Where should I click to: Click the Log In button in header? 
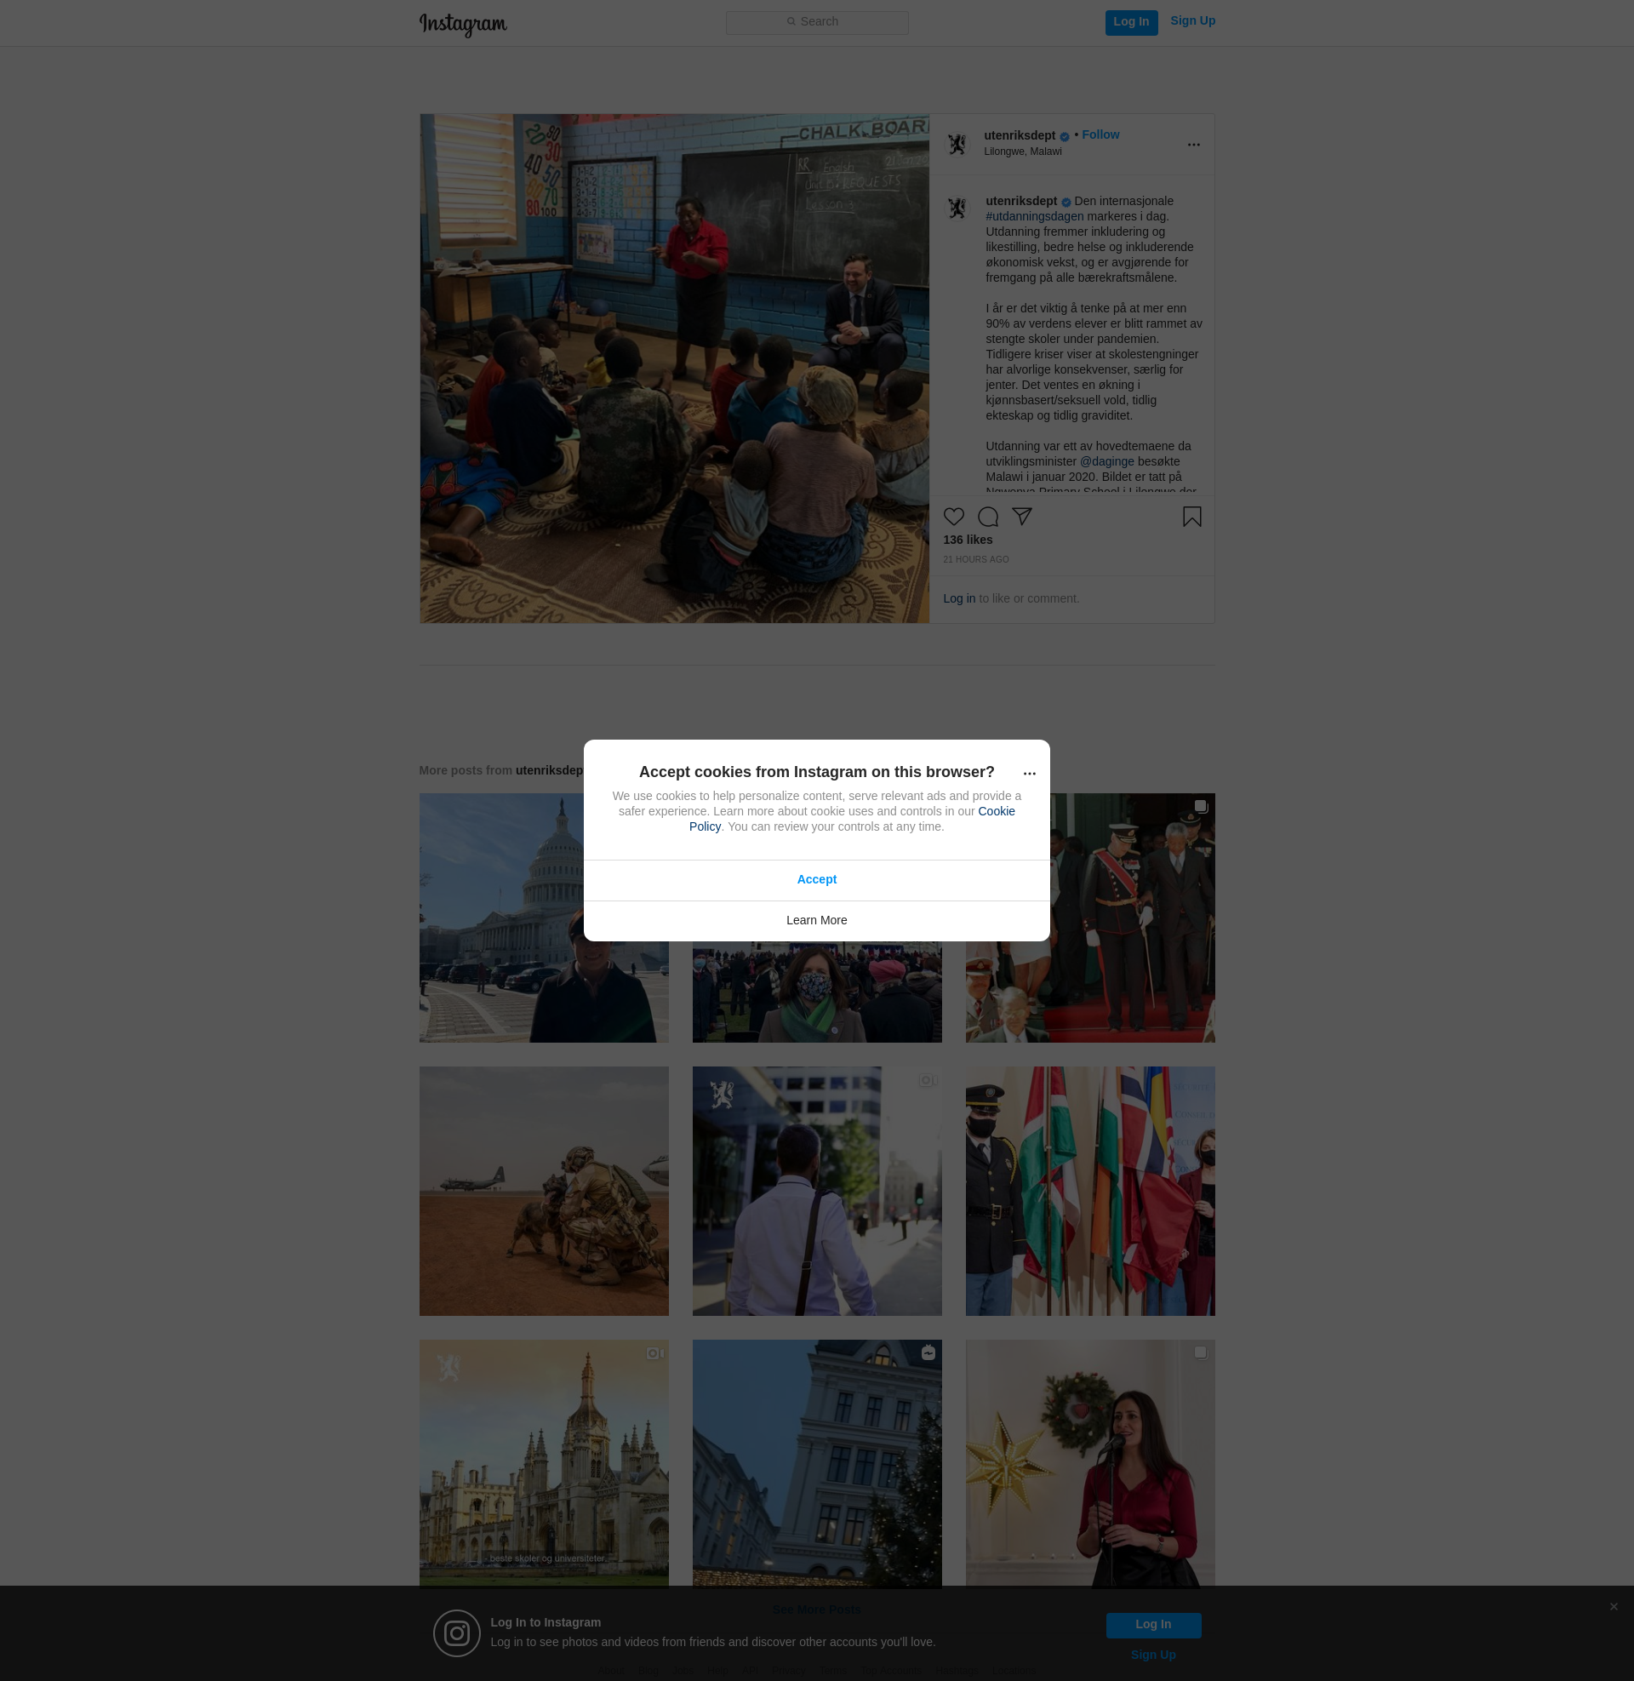coord(1131,22)
